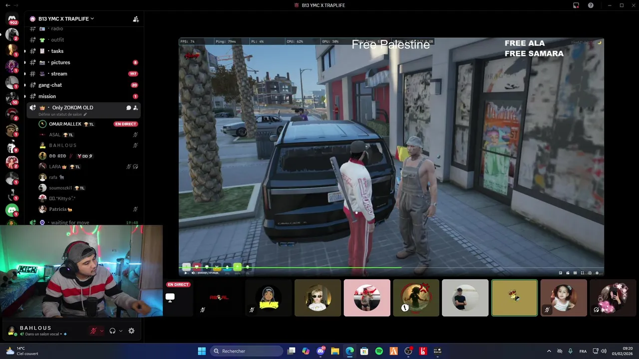Select angry silhouette avatar participant tile
The image size is (639, 359).
click(416, 298)
